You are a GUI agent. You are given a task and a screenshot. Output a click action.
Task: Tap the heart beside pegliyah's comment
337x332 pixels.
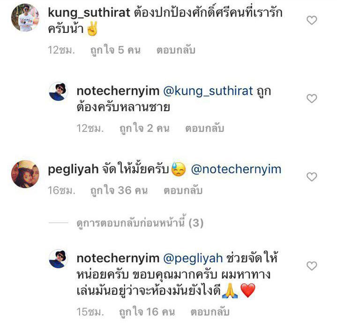coord(312,177)
